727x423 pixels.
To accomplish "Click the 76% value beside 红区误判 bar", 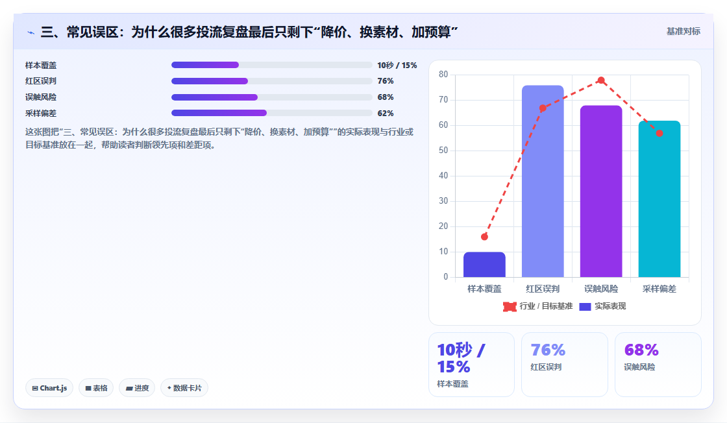I will click(x=386, y=81).
